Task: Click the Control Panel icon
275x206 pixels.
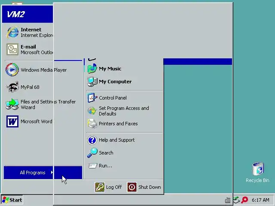Action: (x=92, y=98)
